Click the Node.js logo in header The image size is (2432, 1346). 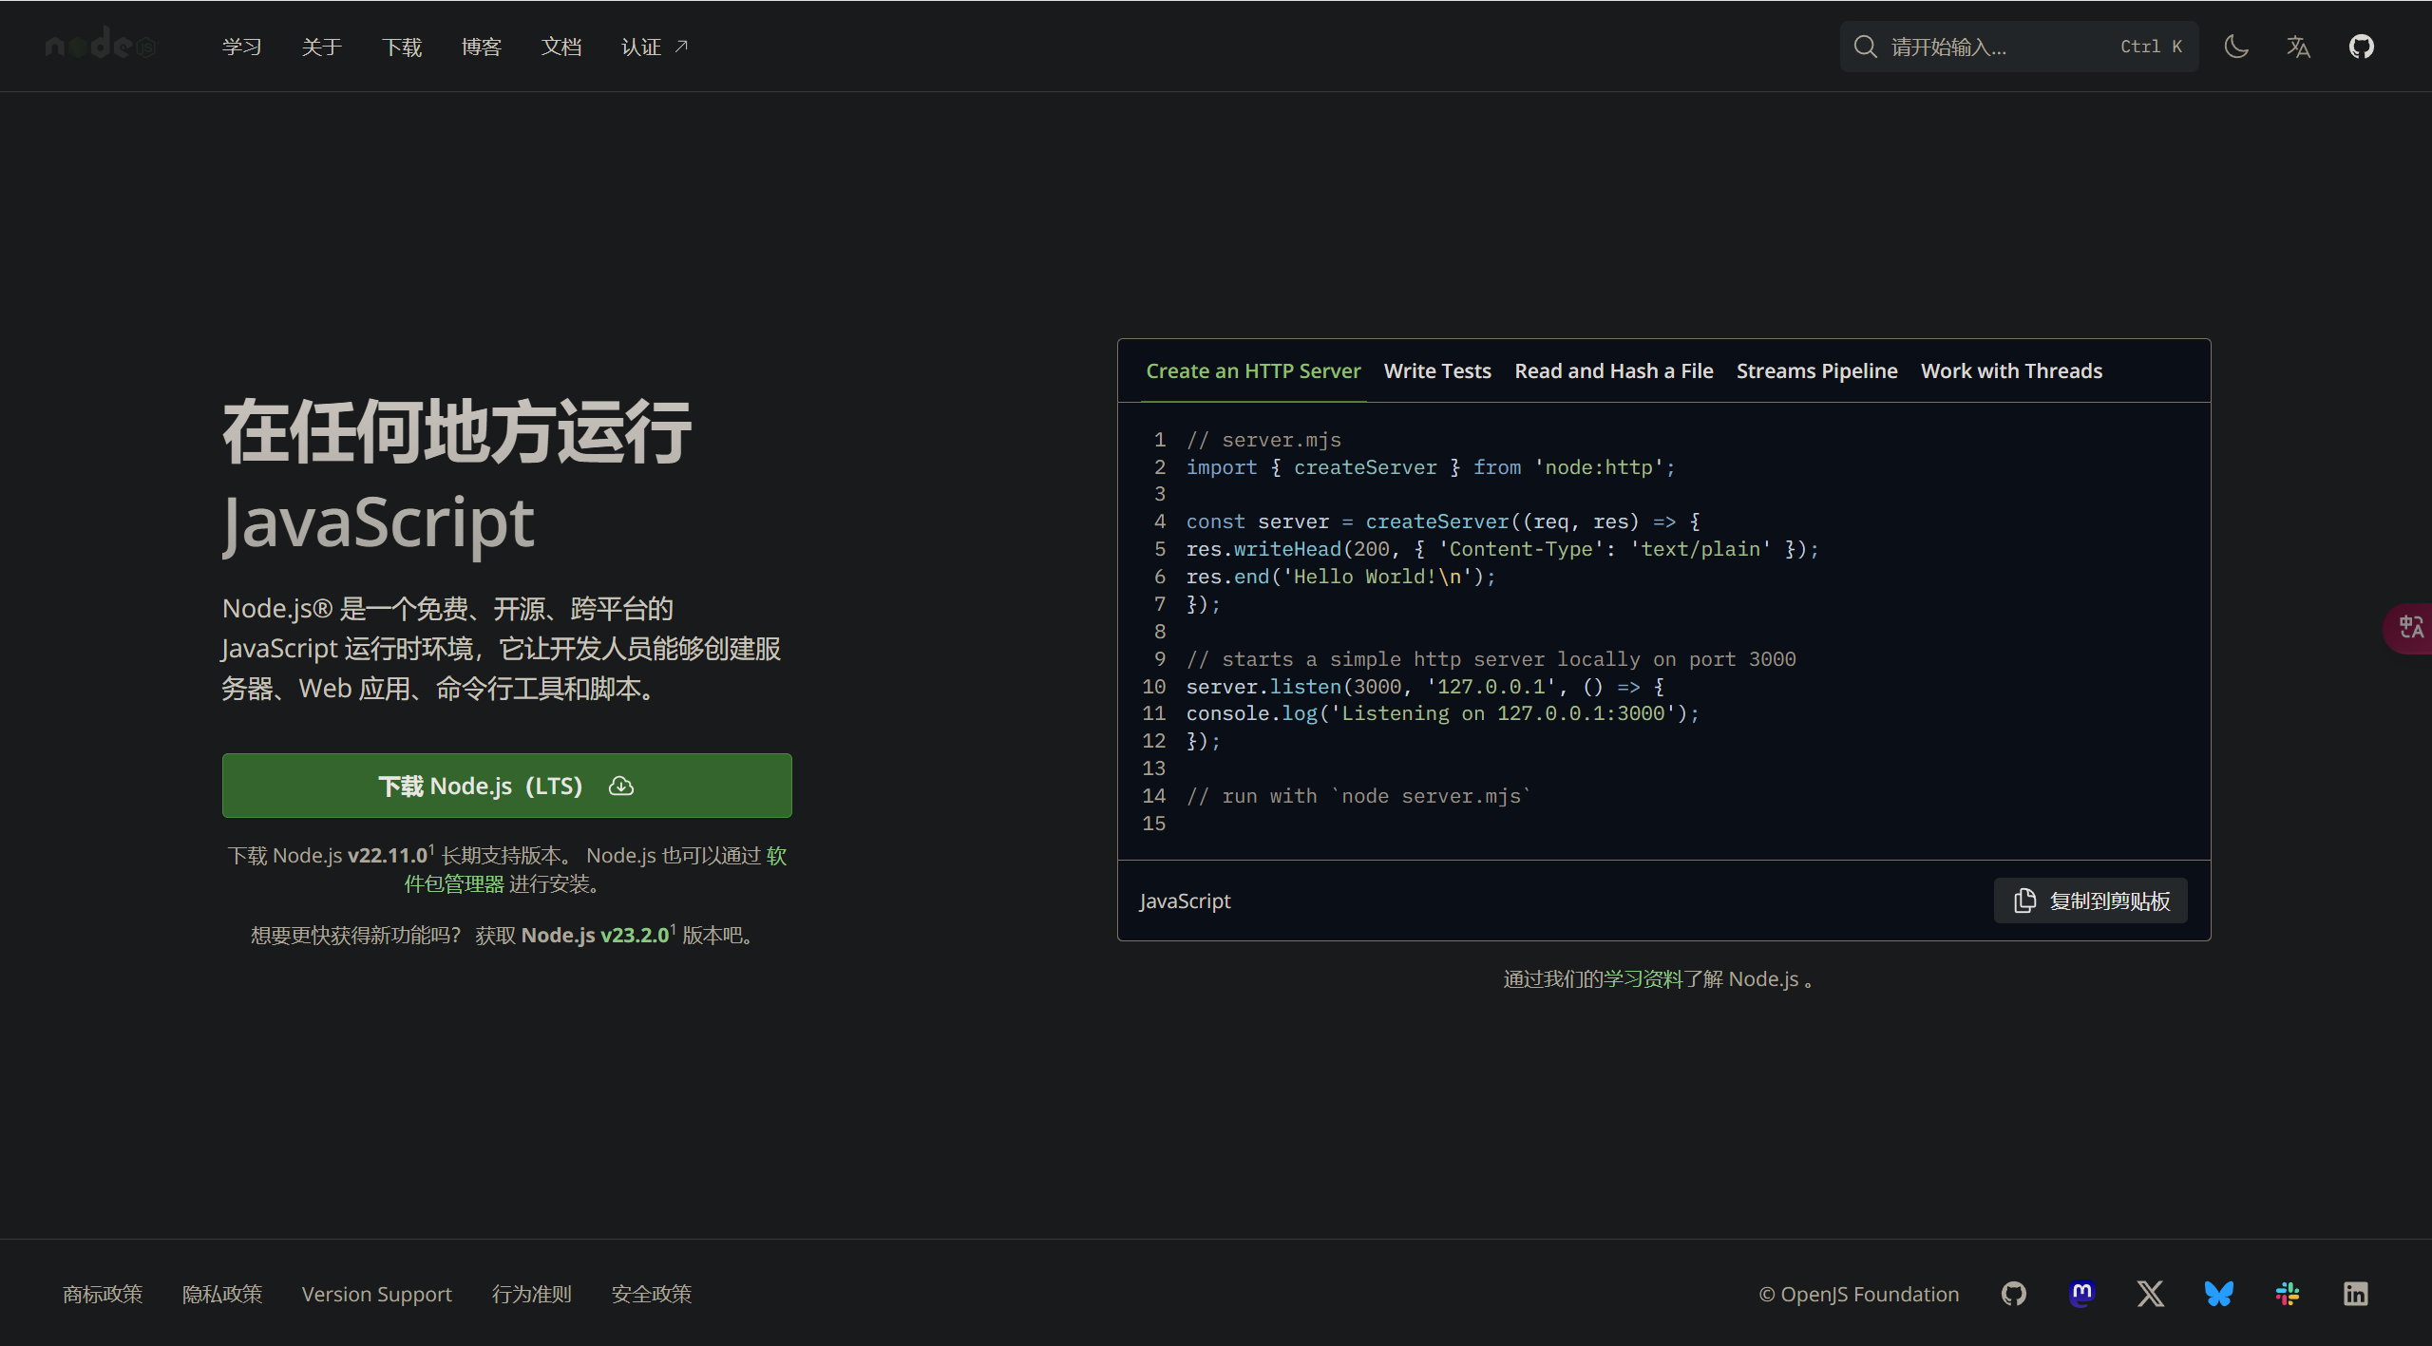tap(100, 45)
